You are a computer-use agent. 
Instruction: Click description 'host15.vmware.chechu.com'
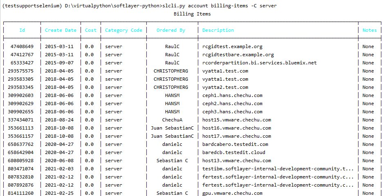click(237, 120)
